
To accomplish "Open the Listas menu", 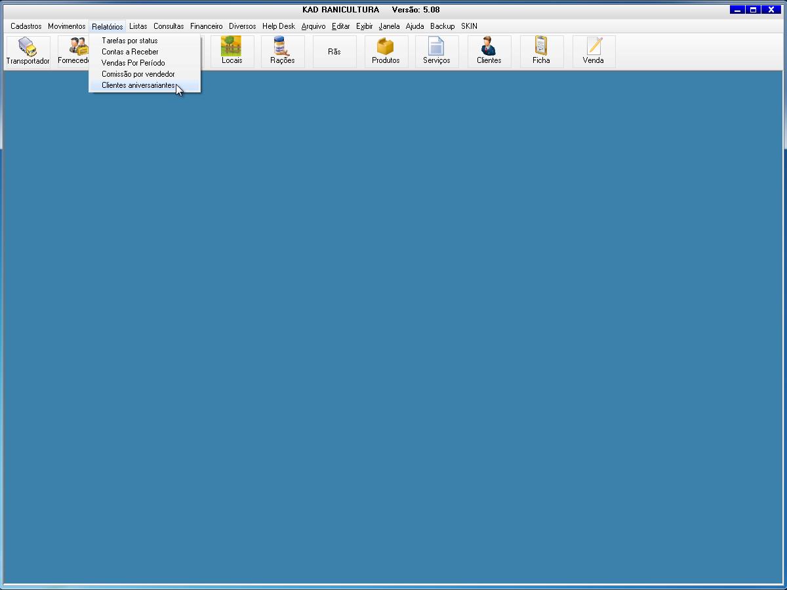I will (x=138, y=26).
